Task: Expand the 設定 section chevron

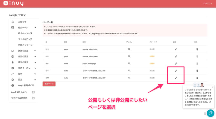Action: click(35, 80)
